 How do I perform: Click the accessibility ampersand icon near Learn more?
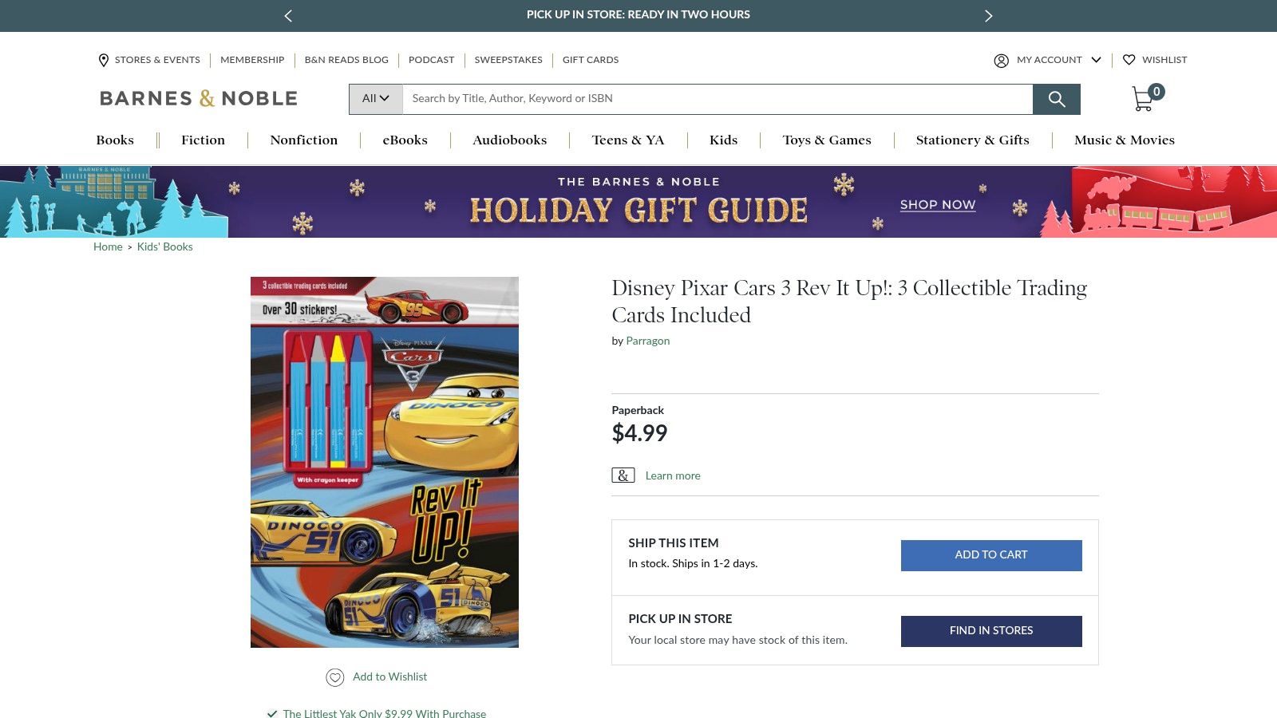point(623,475)
